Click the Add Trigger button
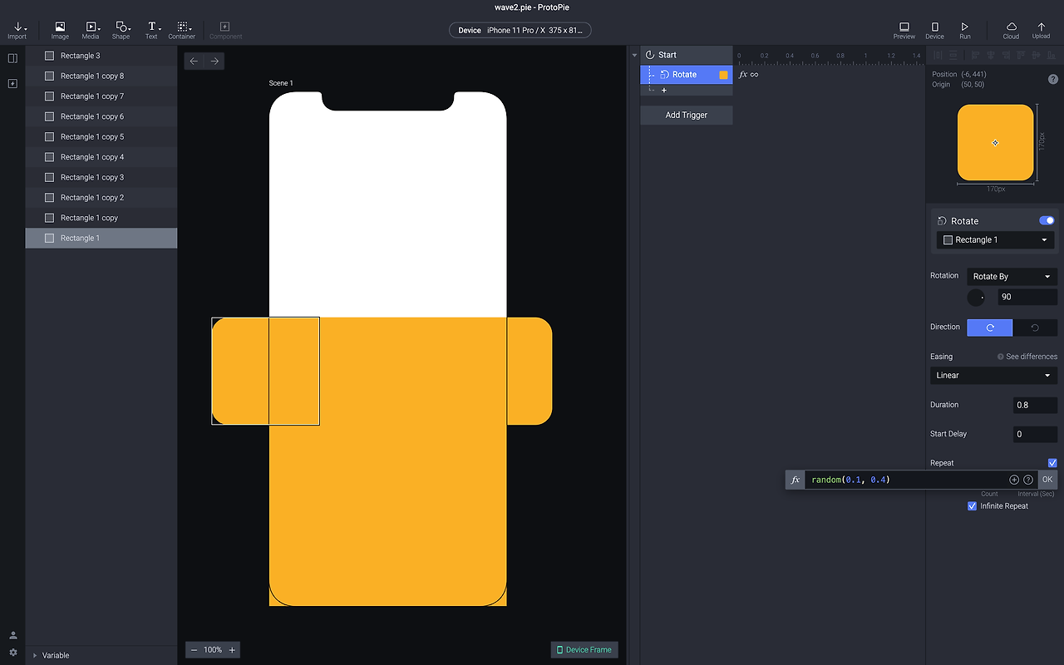This screenshot has width=1064, height=665. (686, 116)
